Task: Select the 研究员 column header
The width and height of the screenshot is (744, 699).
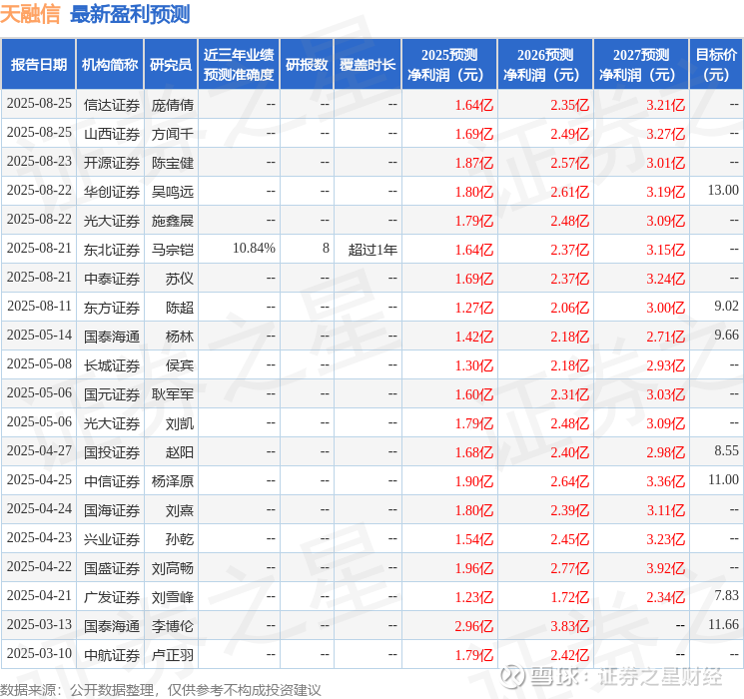Action: (x=171, y=64)
